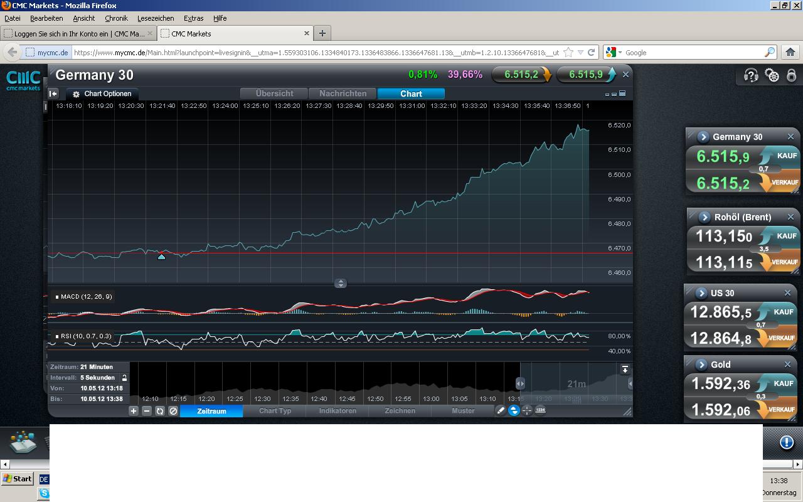The image size is (803, 502).
Task: Open the settings gear icon at top right
Action: [772, 76]
